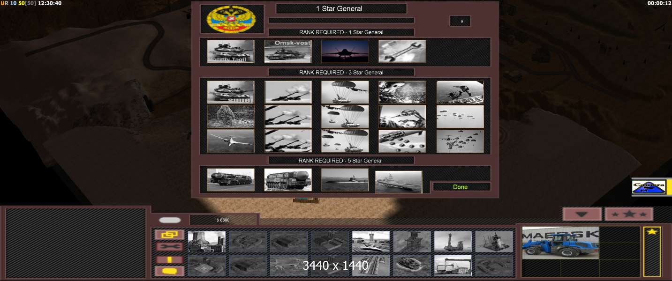Screen dimensions: 672x281
Task: Pick the ghillie suit sniper power
Action: (231, 117)
